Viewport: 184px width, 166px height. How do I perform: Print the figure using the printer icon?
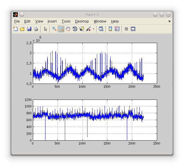click(36, 29)
